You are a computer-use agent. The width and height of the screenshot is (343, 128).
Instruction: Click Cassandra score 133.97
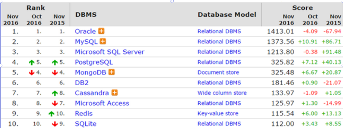coord(283,93)
